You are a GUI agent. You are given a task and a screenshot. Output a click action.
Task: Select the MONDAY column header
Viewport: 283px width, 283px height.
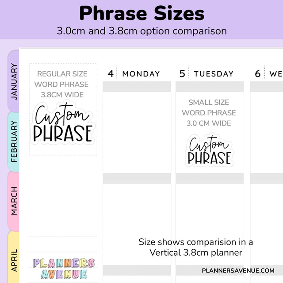tap(141, 74)
